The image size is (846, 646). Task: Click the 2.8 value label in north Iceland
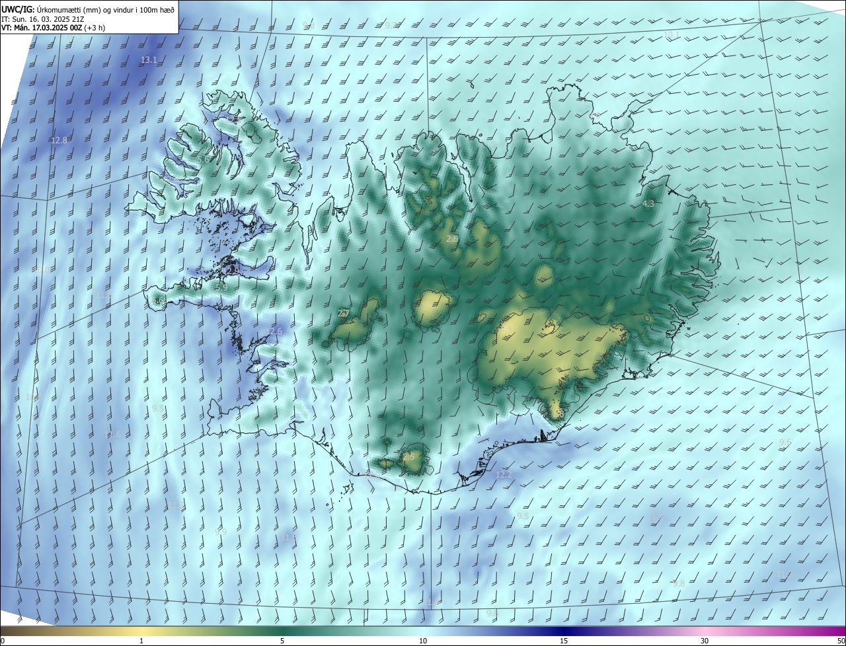click(x=453, y=238)
